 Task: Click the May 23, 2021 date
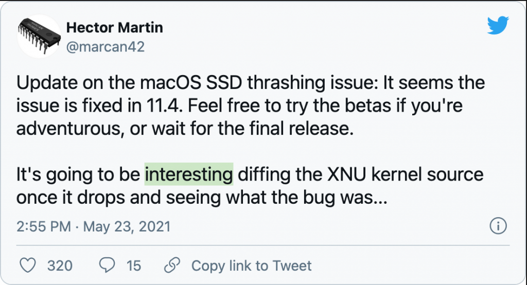[x=127, y=226]
